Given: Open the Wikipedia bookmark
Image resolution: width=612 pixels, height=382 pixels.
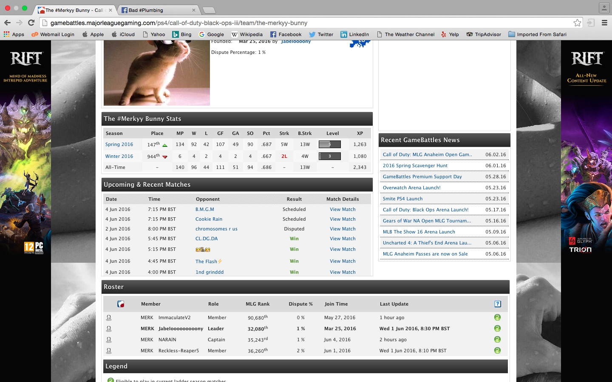Looking at the screenshot, I should (247, 34).
